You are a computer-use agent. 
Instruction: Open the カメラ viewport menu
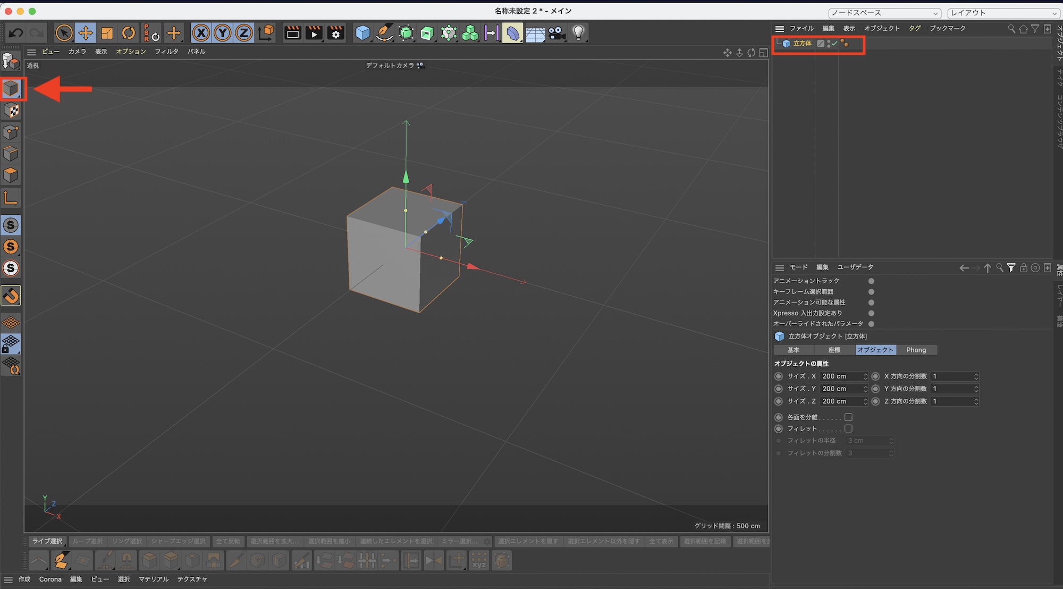click(77, 52)
